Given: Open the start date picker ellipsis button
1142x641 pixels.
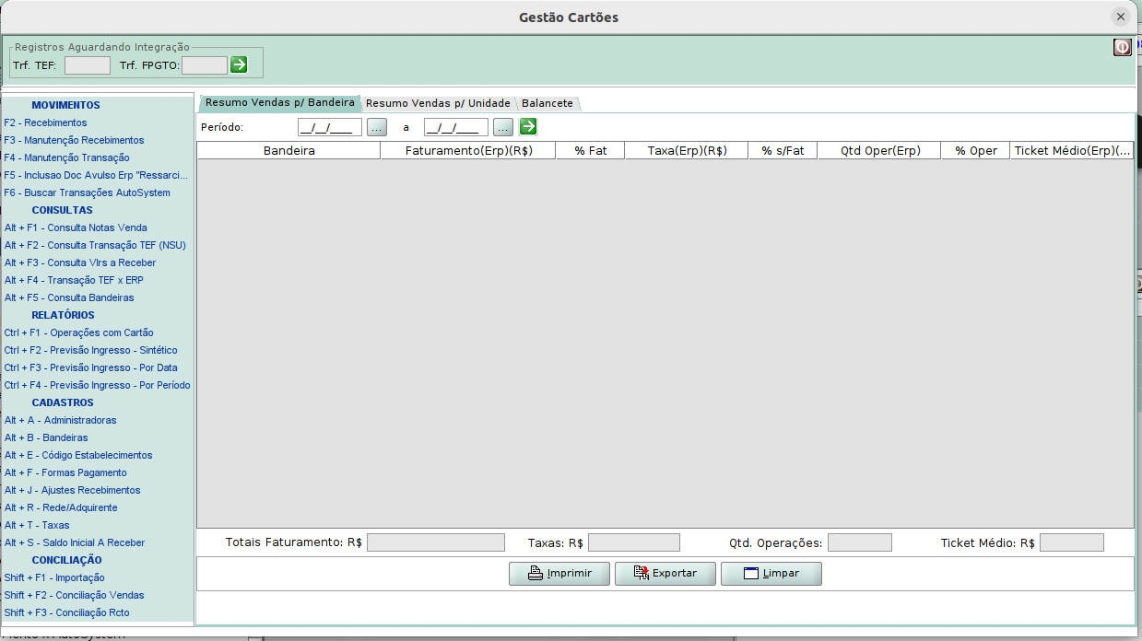Looking at the screenshot, I should click(x=376, y=127).
